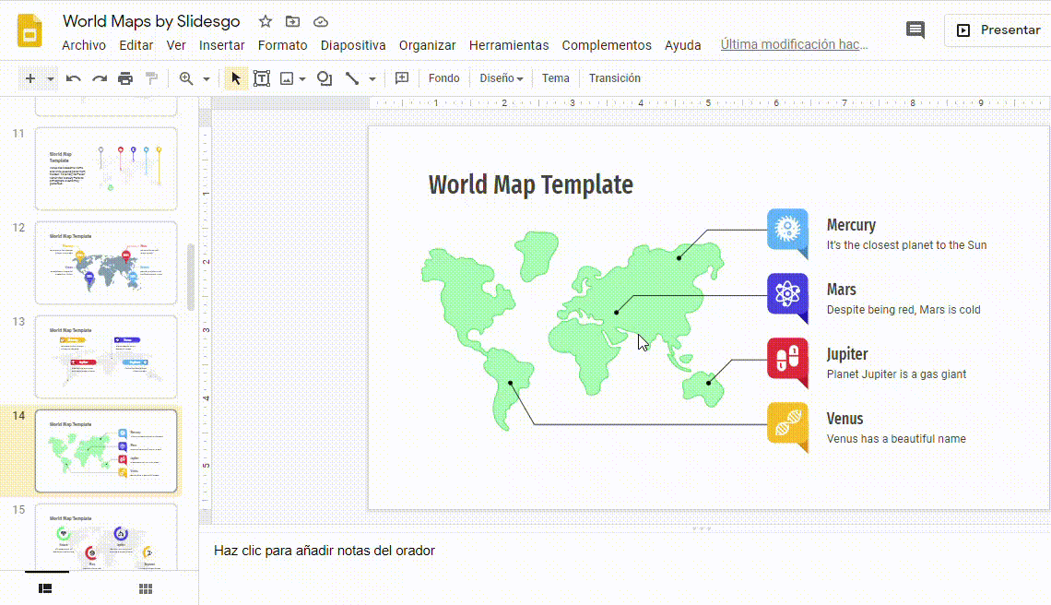Open the Insertar menu
The image size is (1051, 605).
pos(221,45)
